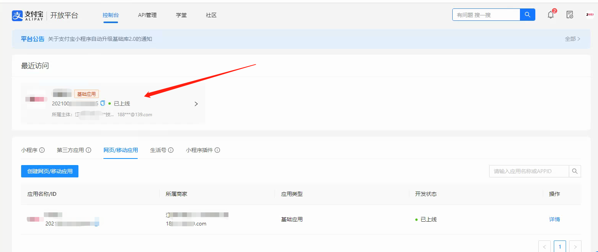The image size is (598, 252).
Task: Click the 最近访问 section heading
Action: [x=35, y=66]
